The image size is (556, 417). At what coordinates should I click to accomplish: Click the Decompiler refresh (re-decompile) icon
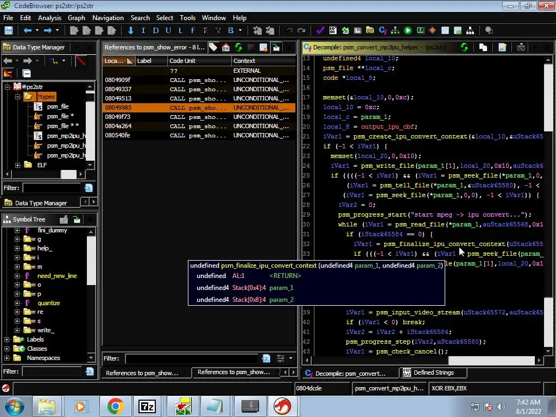tap(464, 47)
